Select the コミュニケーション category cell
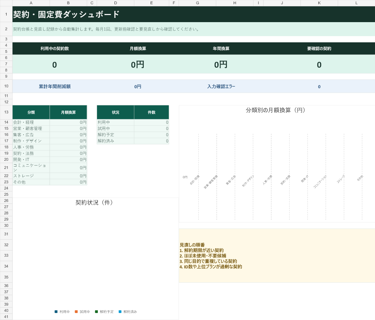The image size is (375, 320). [x=31, y=168]
